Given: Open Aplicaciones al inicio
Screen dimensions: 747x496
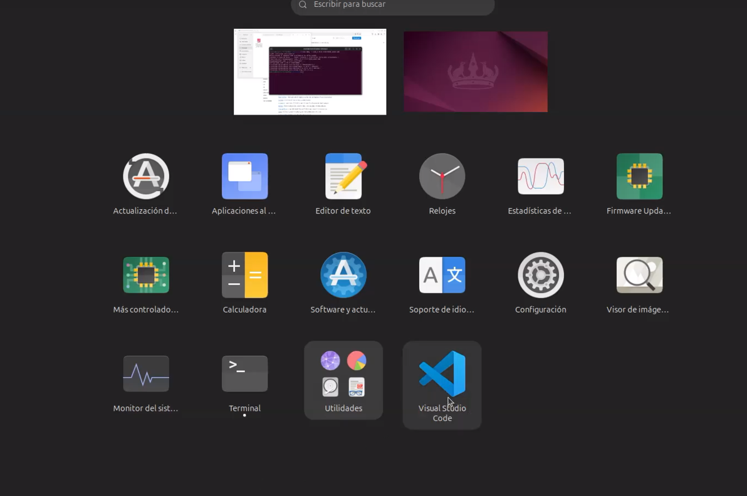Looking at the screenshot, I should pyautogui.click(x=244, y=176).
